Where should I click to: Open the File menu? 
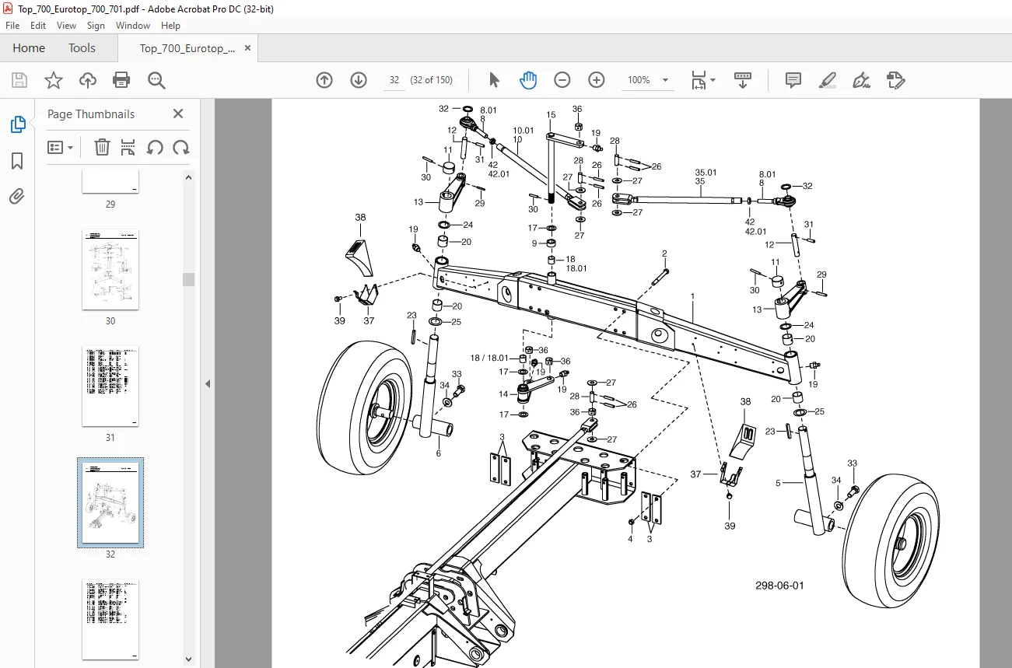(x=12, y=26)
